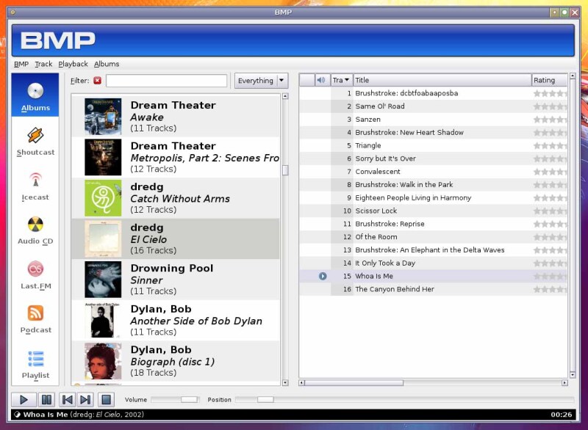This screenshot has height=430, width=588.
Task: Select track An Elephant in the Delta Waves
Action: point(433,250)
